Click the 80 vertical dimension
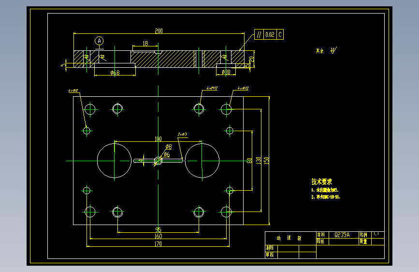419x272 pixels. click(249, 161)
